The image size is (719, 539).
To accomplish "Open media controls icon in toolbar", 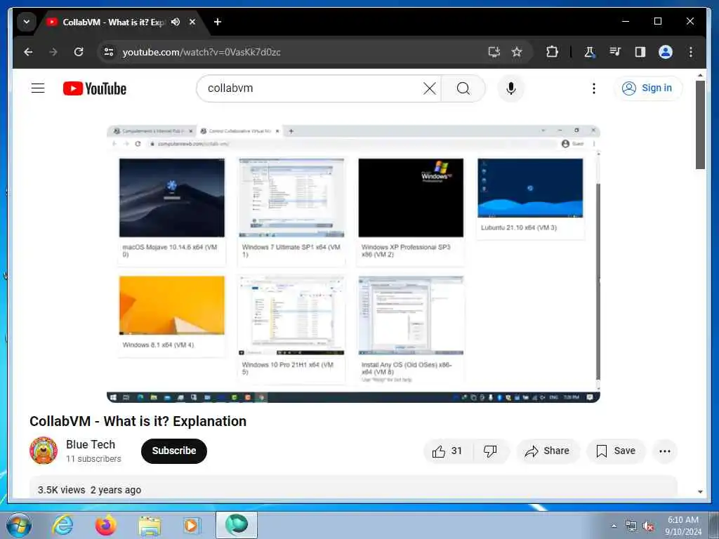I will click(x=615, y=52).
